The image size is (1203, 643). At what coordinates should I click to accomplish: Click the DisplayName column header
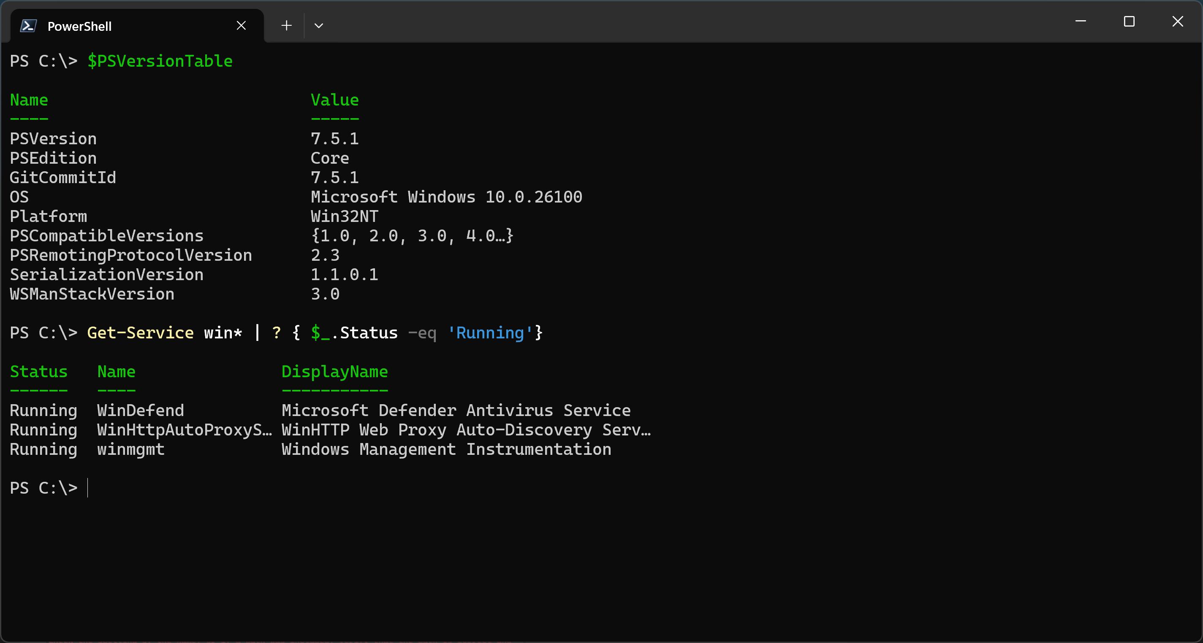pos(335,372)
